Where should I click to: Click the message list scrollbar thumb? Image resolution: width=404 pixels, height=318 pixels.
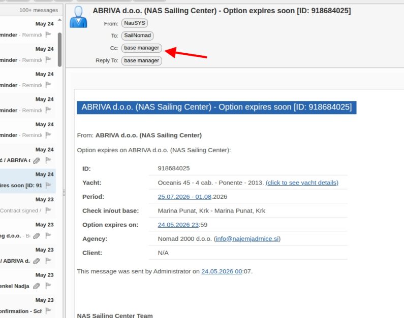tap(59, 50)
